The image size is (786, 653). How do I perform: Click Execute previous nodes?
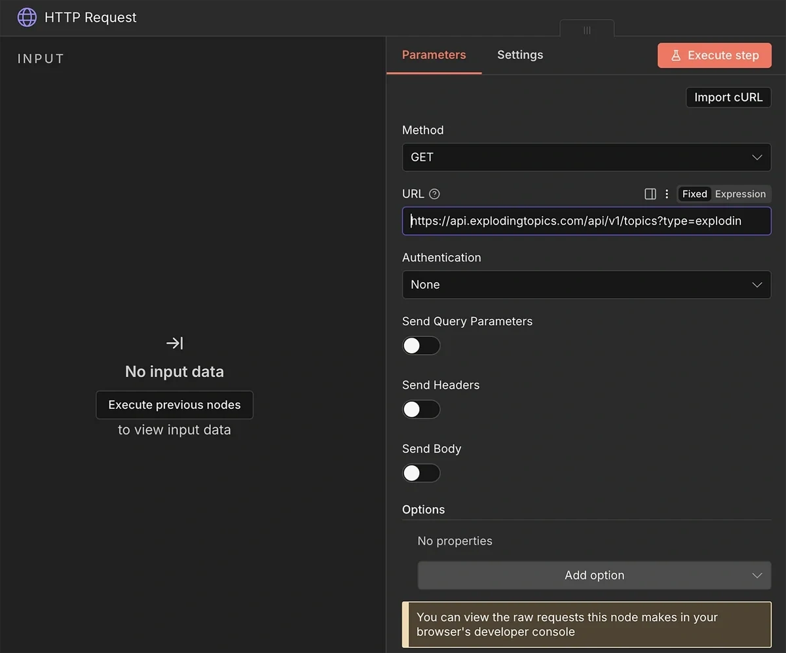point(174,404)
